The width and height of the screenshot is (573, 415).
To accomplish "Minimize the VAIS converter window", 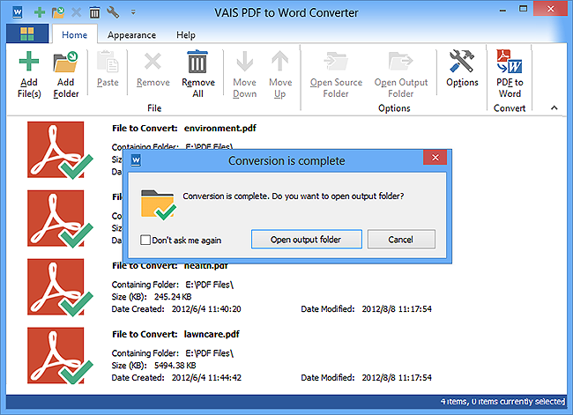I will pyautogui.click(x=502, y=10).
